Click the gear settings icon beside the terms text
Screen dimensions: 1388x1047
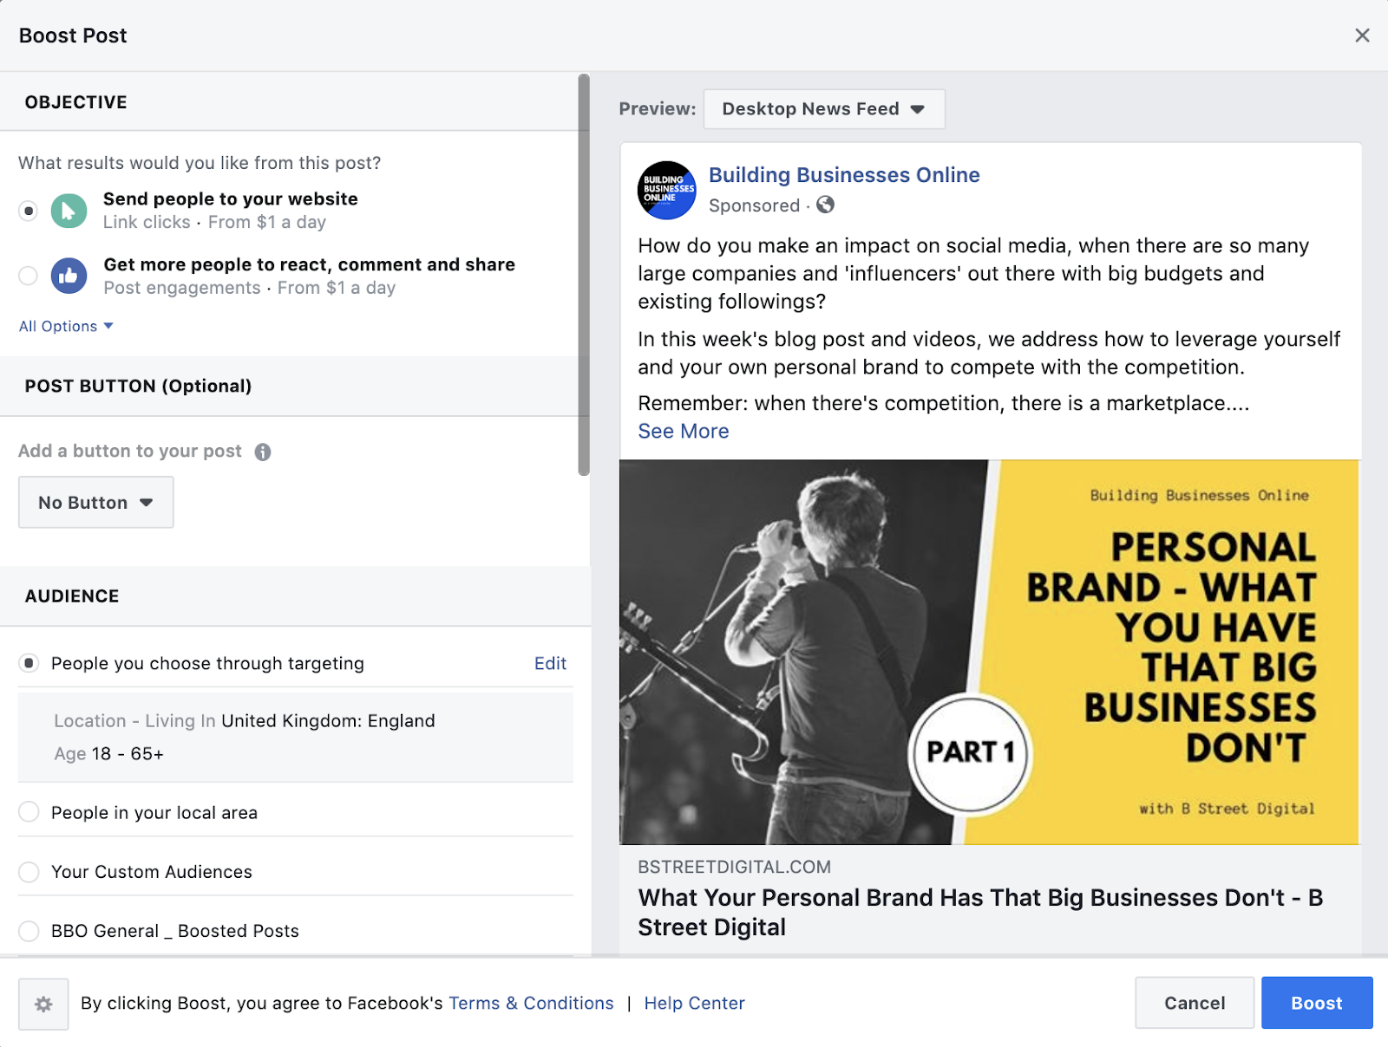point(43,1004)
